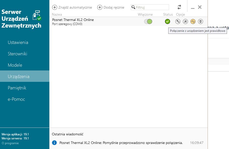Click the Dodaj ręcznie plus icon
229x149 pixels.
100,7
